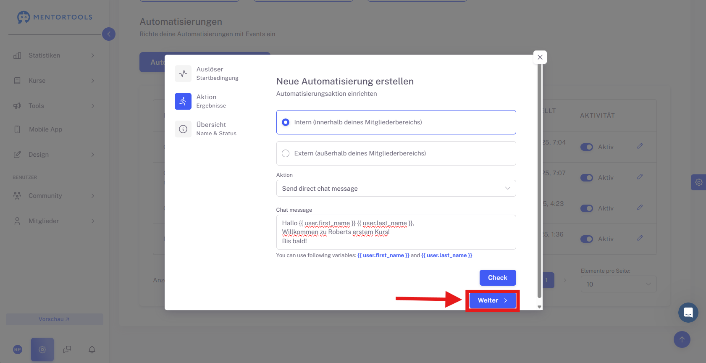Click the Weiter button

point(493,300)
